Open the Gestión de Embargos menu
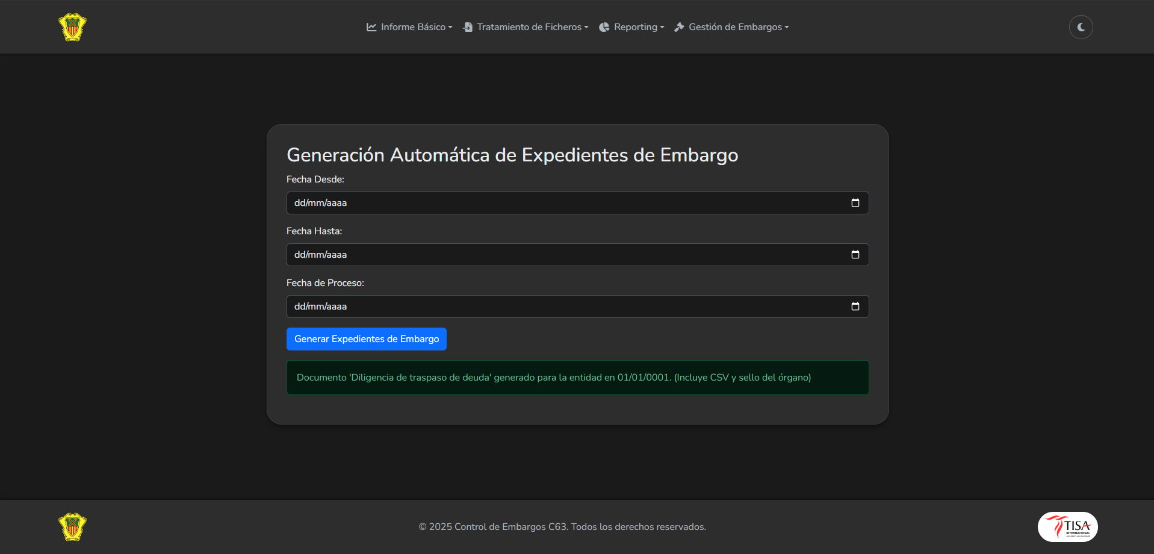Screen dimensions: 1154x554 tap(735, 27)
